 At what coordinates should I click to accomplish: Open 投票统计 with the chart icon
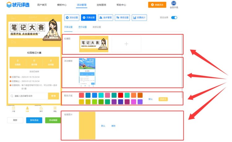click(x=139, y=18)
